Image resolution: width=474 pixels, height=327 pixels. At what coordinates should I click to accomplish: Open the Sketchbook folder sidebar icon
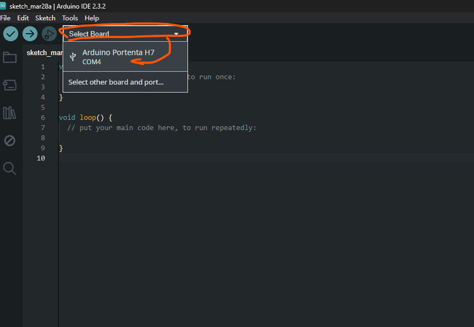(10, 57)
